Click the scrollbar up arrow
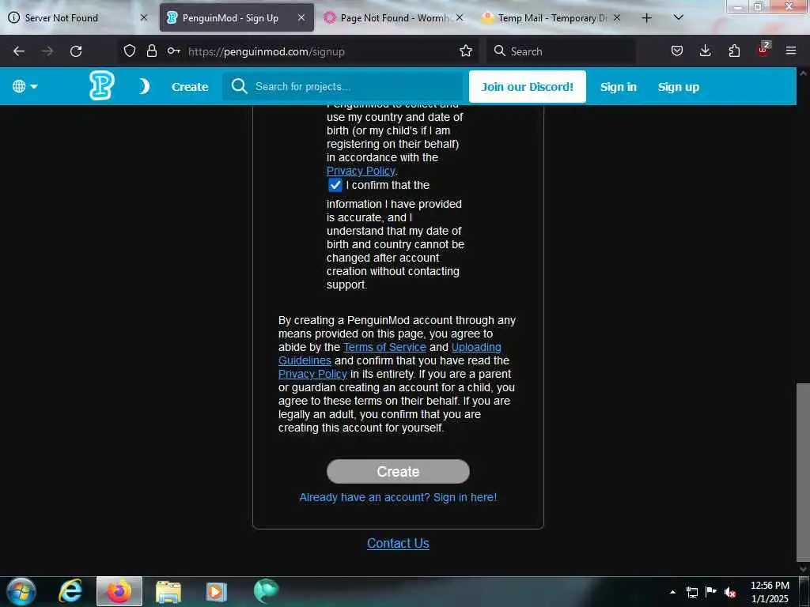This screenshot has width=810, height=607. click(x=803, y=74)
